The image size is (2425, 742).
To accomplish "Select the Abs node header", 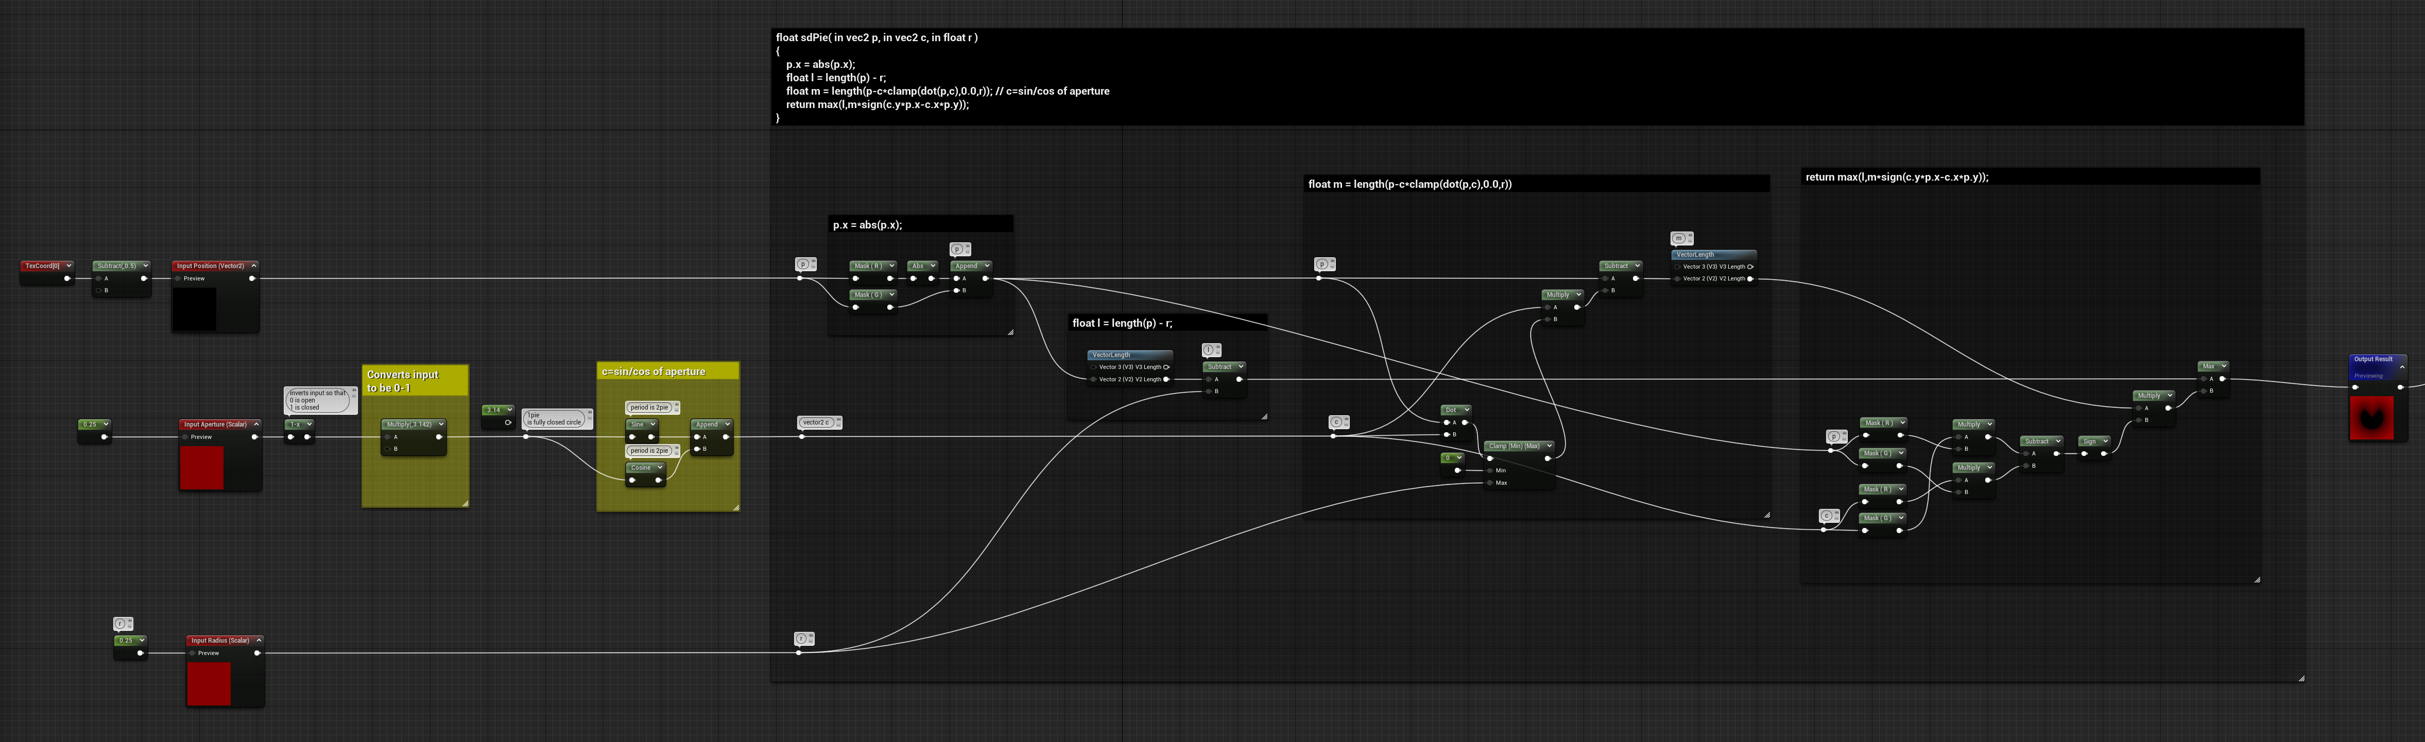I will click(x=922, y=266).
